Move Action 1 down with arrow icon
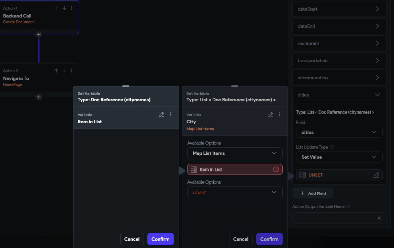 [64, 8]
